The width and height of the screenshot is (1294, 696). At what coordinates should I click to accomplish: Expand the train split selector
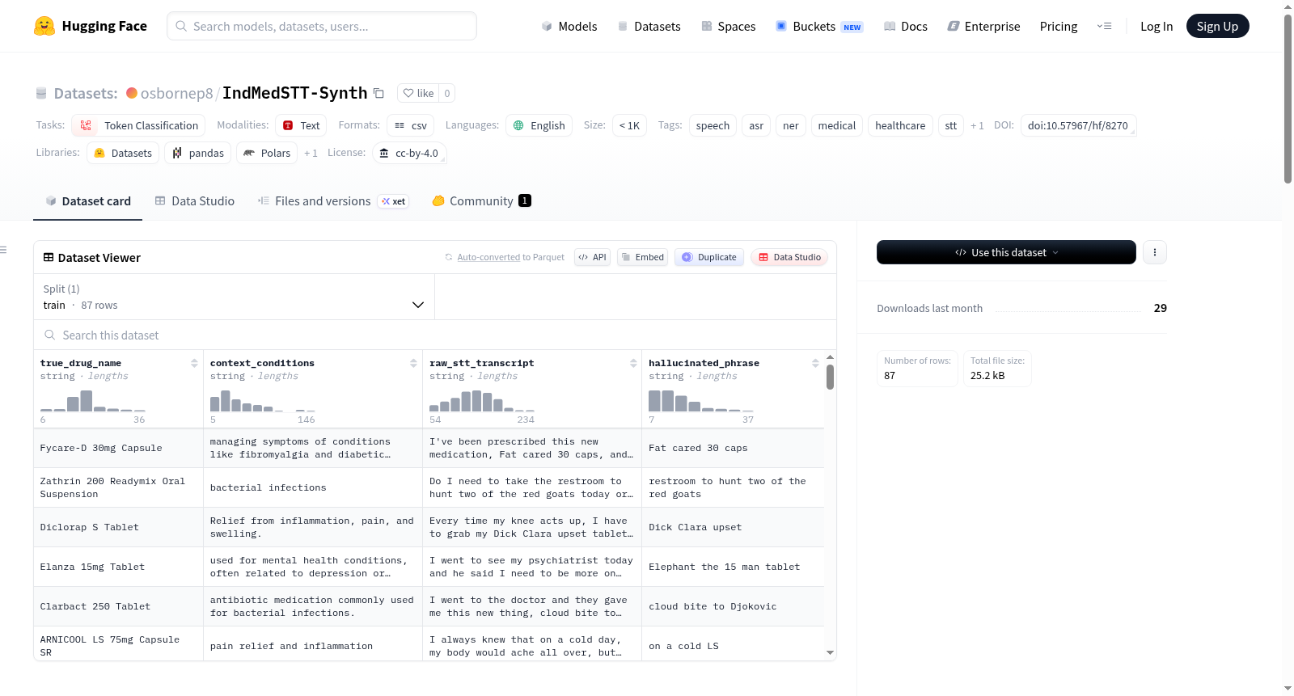(234, 297)
